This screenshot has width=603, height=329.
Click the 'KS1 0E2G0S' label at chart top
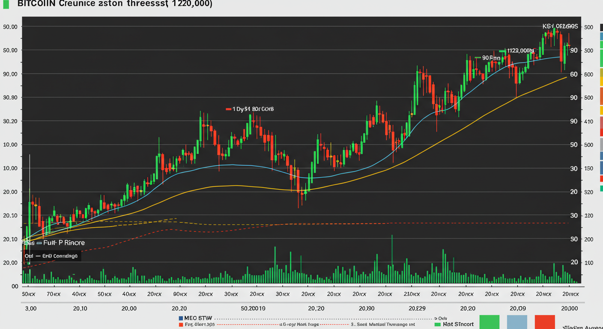(560, 27)
